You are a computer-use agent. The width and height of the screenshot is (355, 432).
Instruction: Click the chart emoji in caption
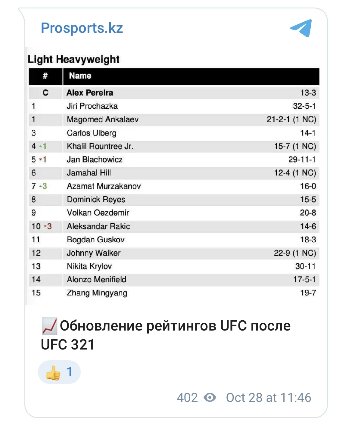coord(49,326)
